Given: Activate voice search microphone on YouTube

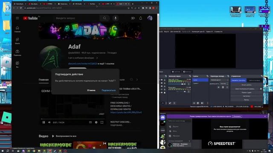Looking at the screenshot, I should pos(115,18).
